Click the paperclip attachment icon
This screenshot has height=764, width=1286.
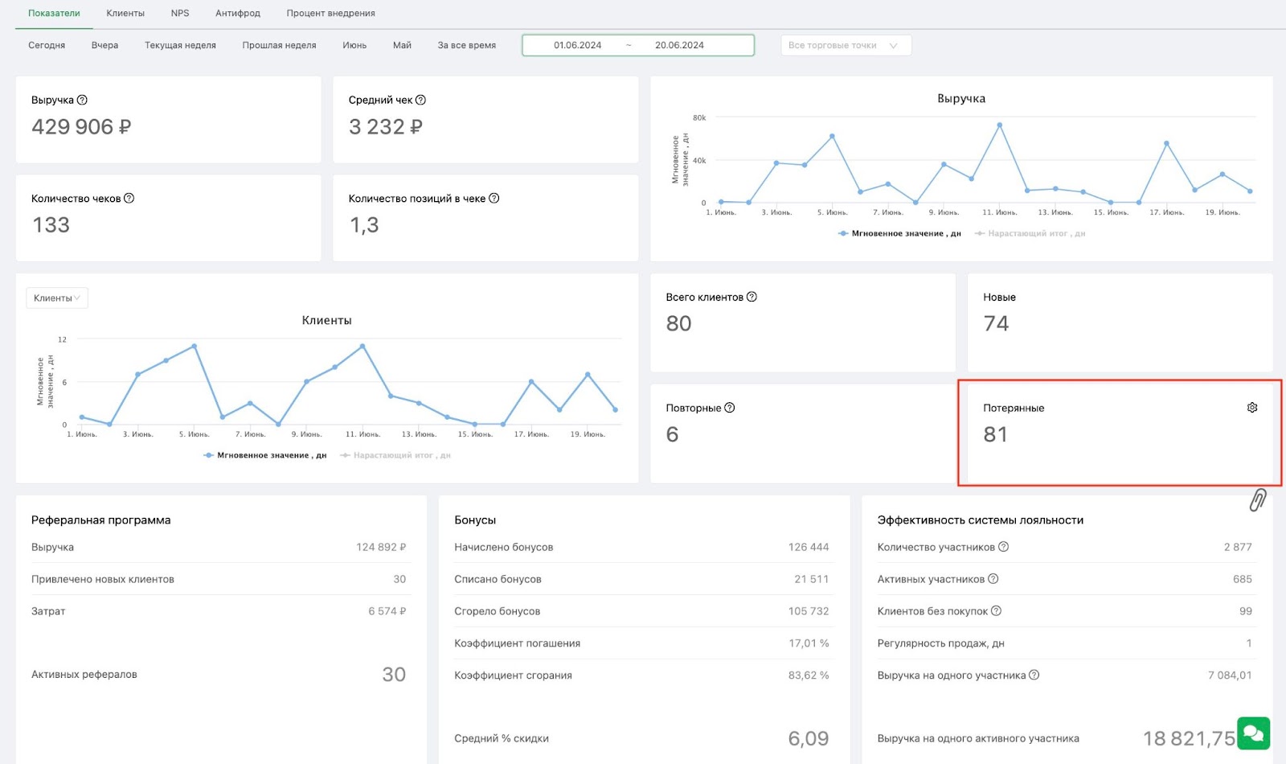(x=1258, y=499)
